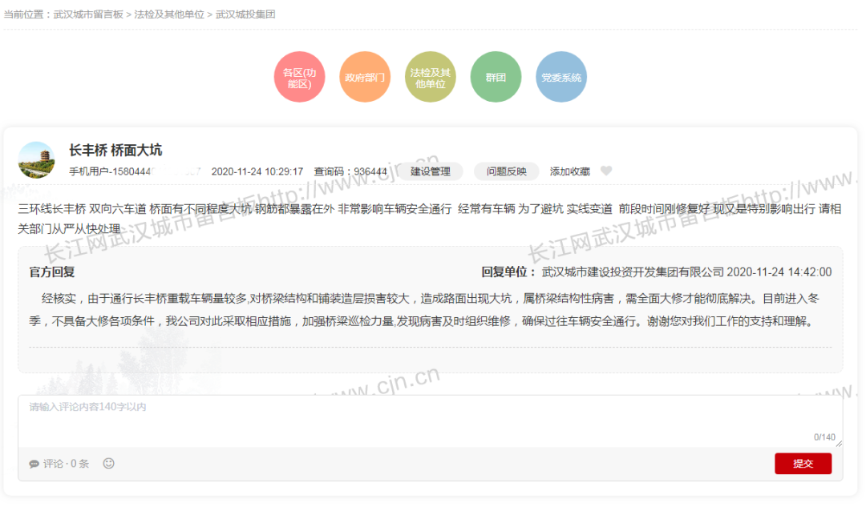Click the comment box resize handle
Screen dimensions: 866x507
click(839, 443)
